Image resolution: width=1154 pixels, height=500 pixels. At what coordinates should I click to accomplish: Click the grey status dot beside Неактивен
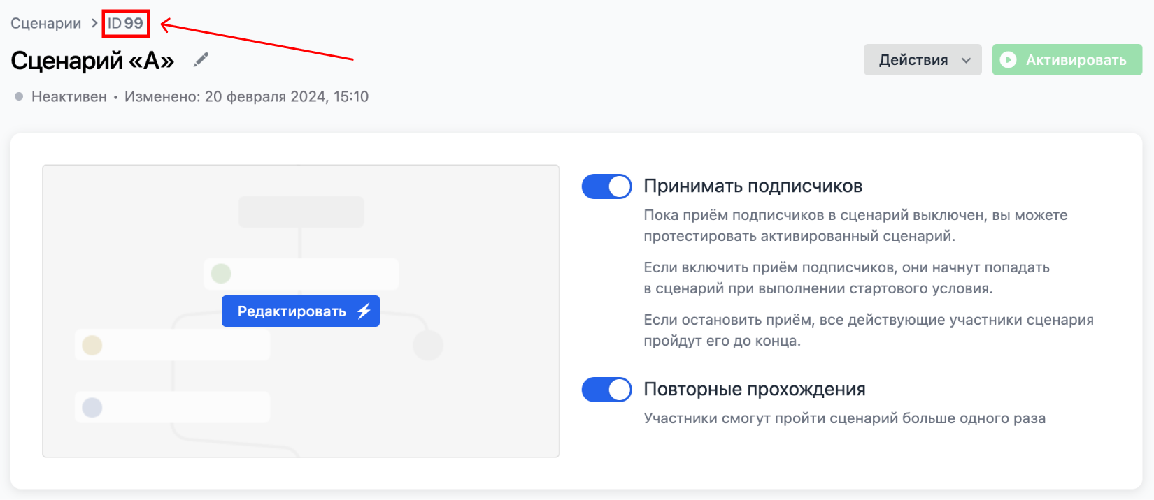tap(18, 96)
